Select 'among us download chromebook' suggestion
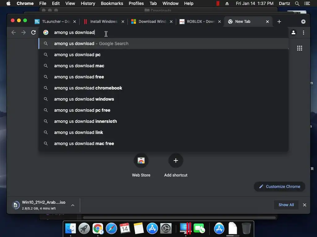Screen dimensions: 317x237 point(163,88)
